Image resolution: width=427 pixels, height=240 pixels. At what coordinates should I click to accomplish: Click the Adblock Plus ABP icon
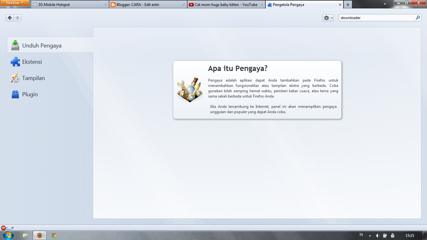click(3, 228)
